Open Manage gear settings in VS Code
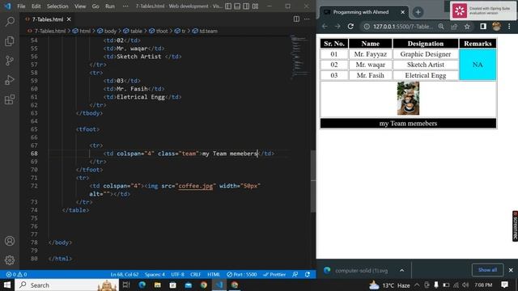 pyautogui.click(x=10, y=260)
